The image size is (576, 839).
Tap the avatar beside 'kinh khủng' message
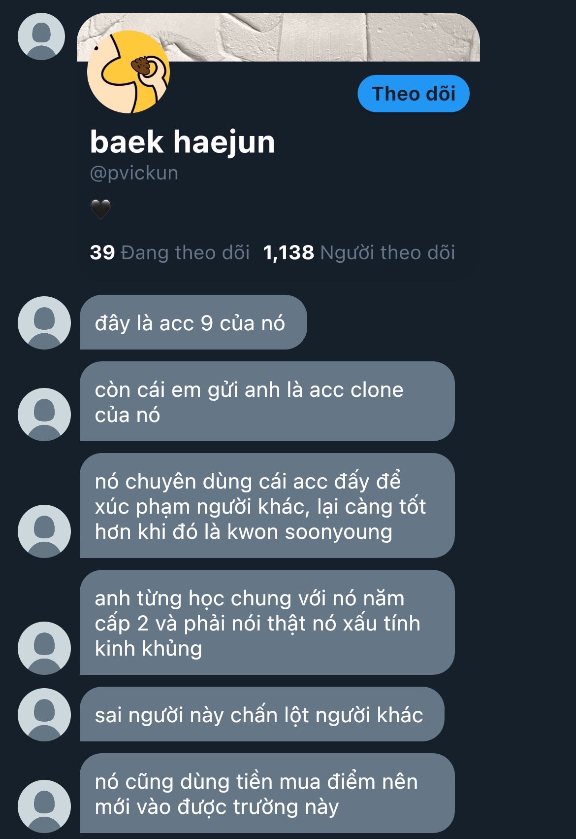pyautogui.click(x=44, y=648)
